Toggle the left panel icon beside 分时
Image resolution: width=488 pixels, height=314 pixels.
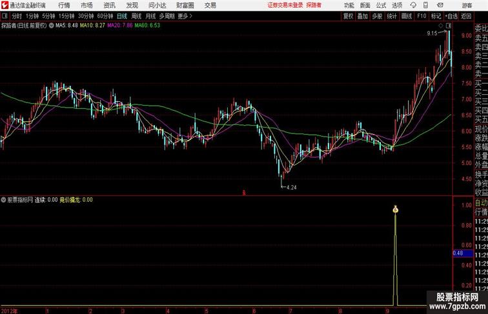pyautogui.click(x=5, y=16)
